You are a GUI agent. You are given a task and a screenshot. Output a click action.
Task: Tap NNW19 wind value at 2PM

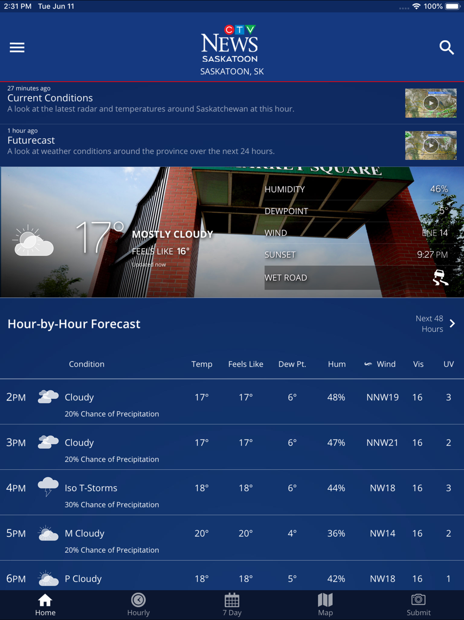point(382,397)
